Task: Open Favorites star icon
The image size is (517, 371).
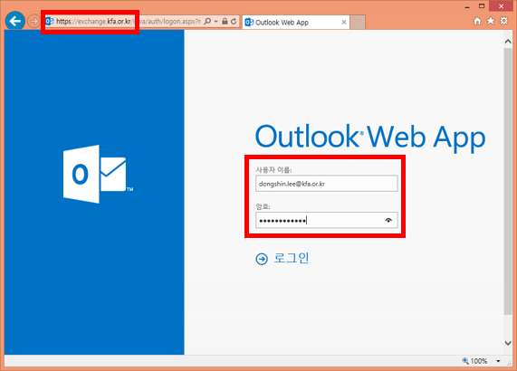Action: (x=491, y=21)
